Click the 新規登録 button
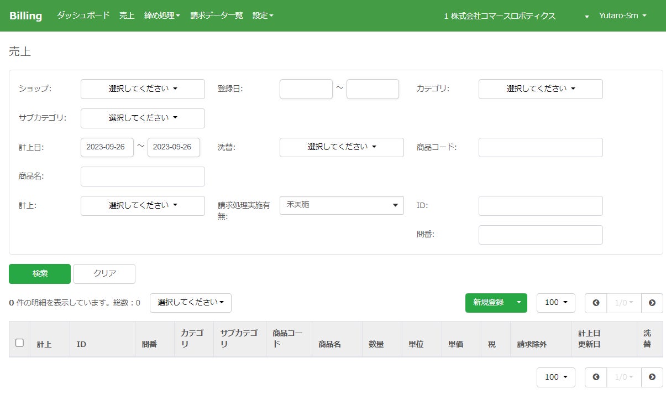666x399 pixels. 488,303
